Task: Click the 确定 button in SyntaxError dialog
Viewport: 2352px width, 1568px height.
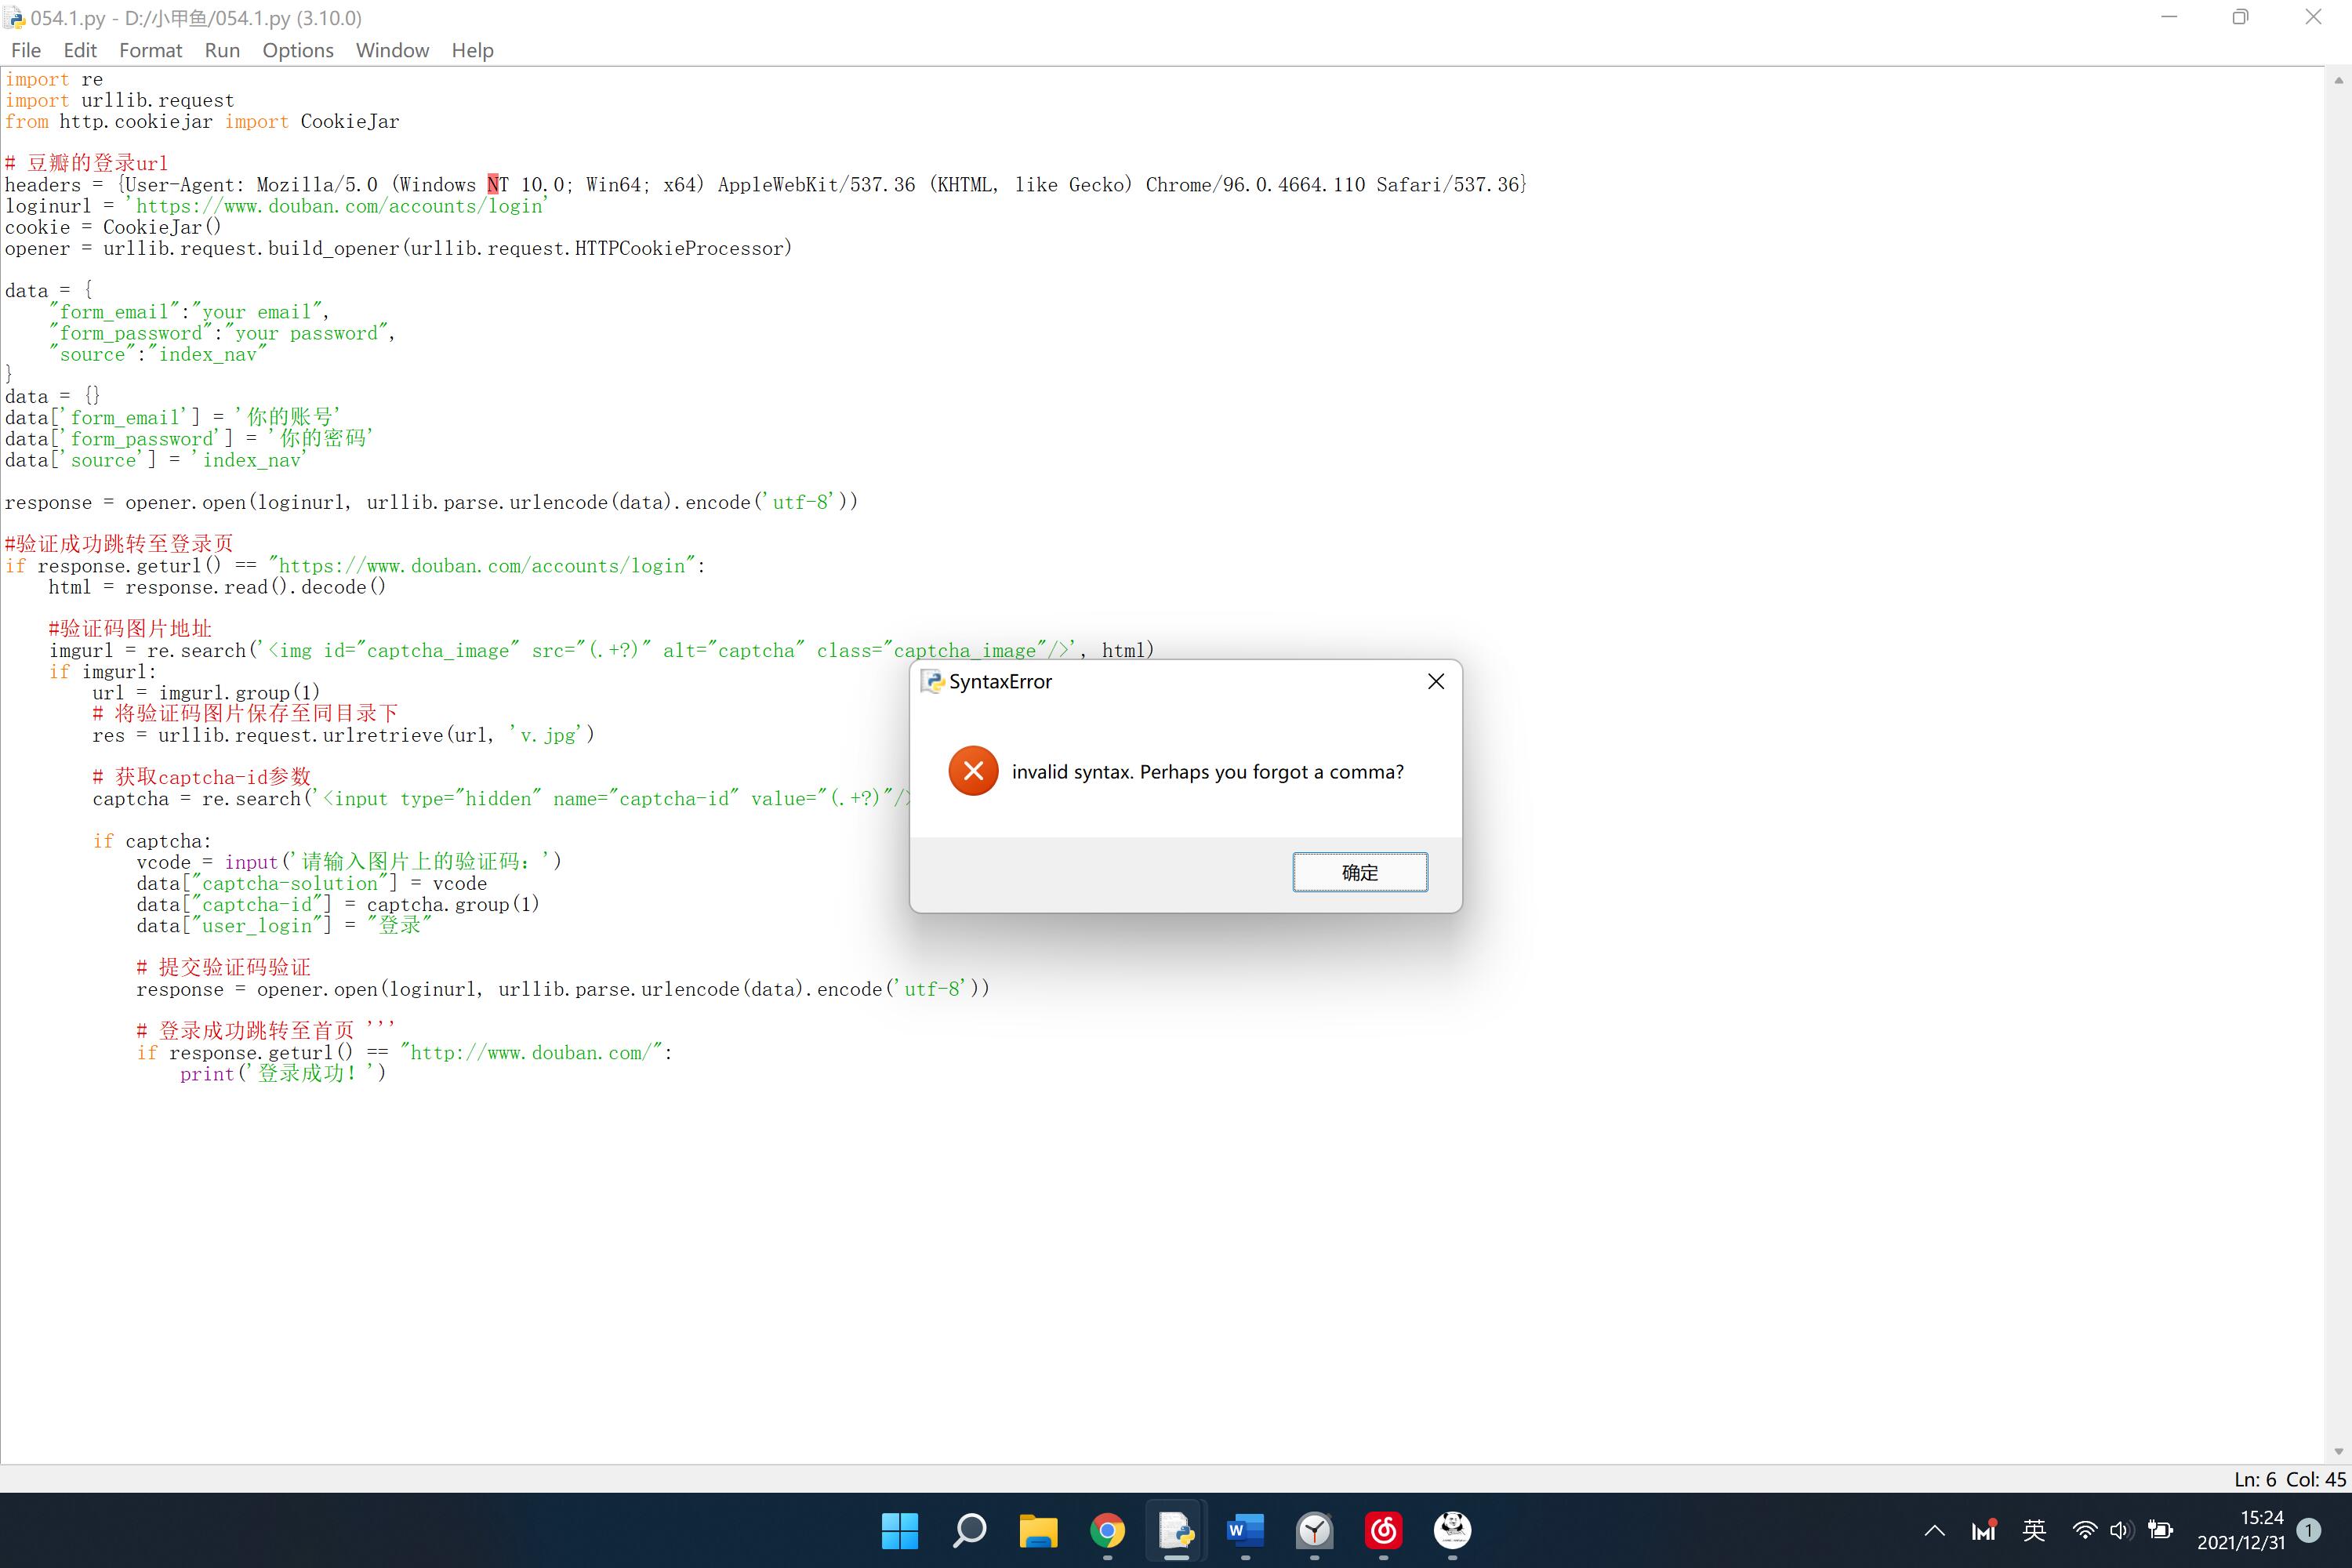Action: point(1359,872)
